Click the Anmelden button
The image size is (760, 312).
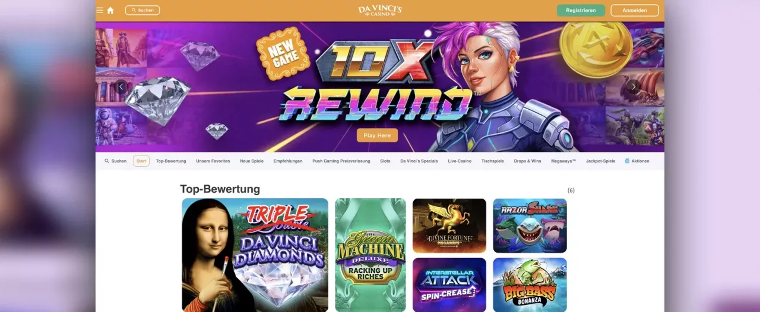(635, 10)
